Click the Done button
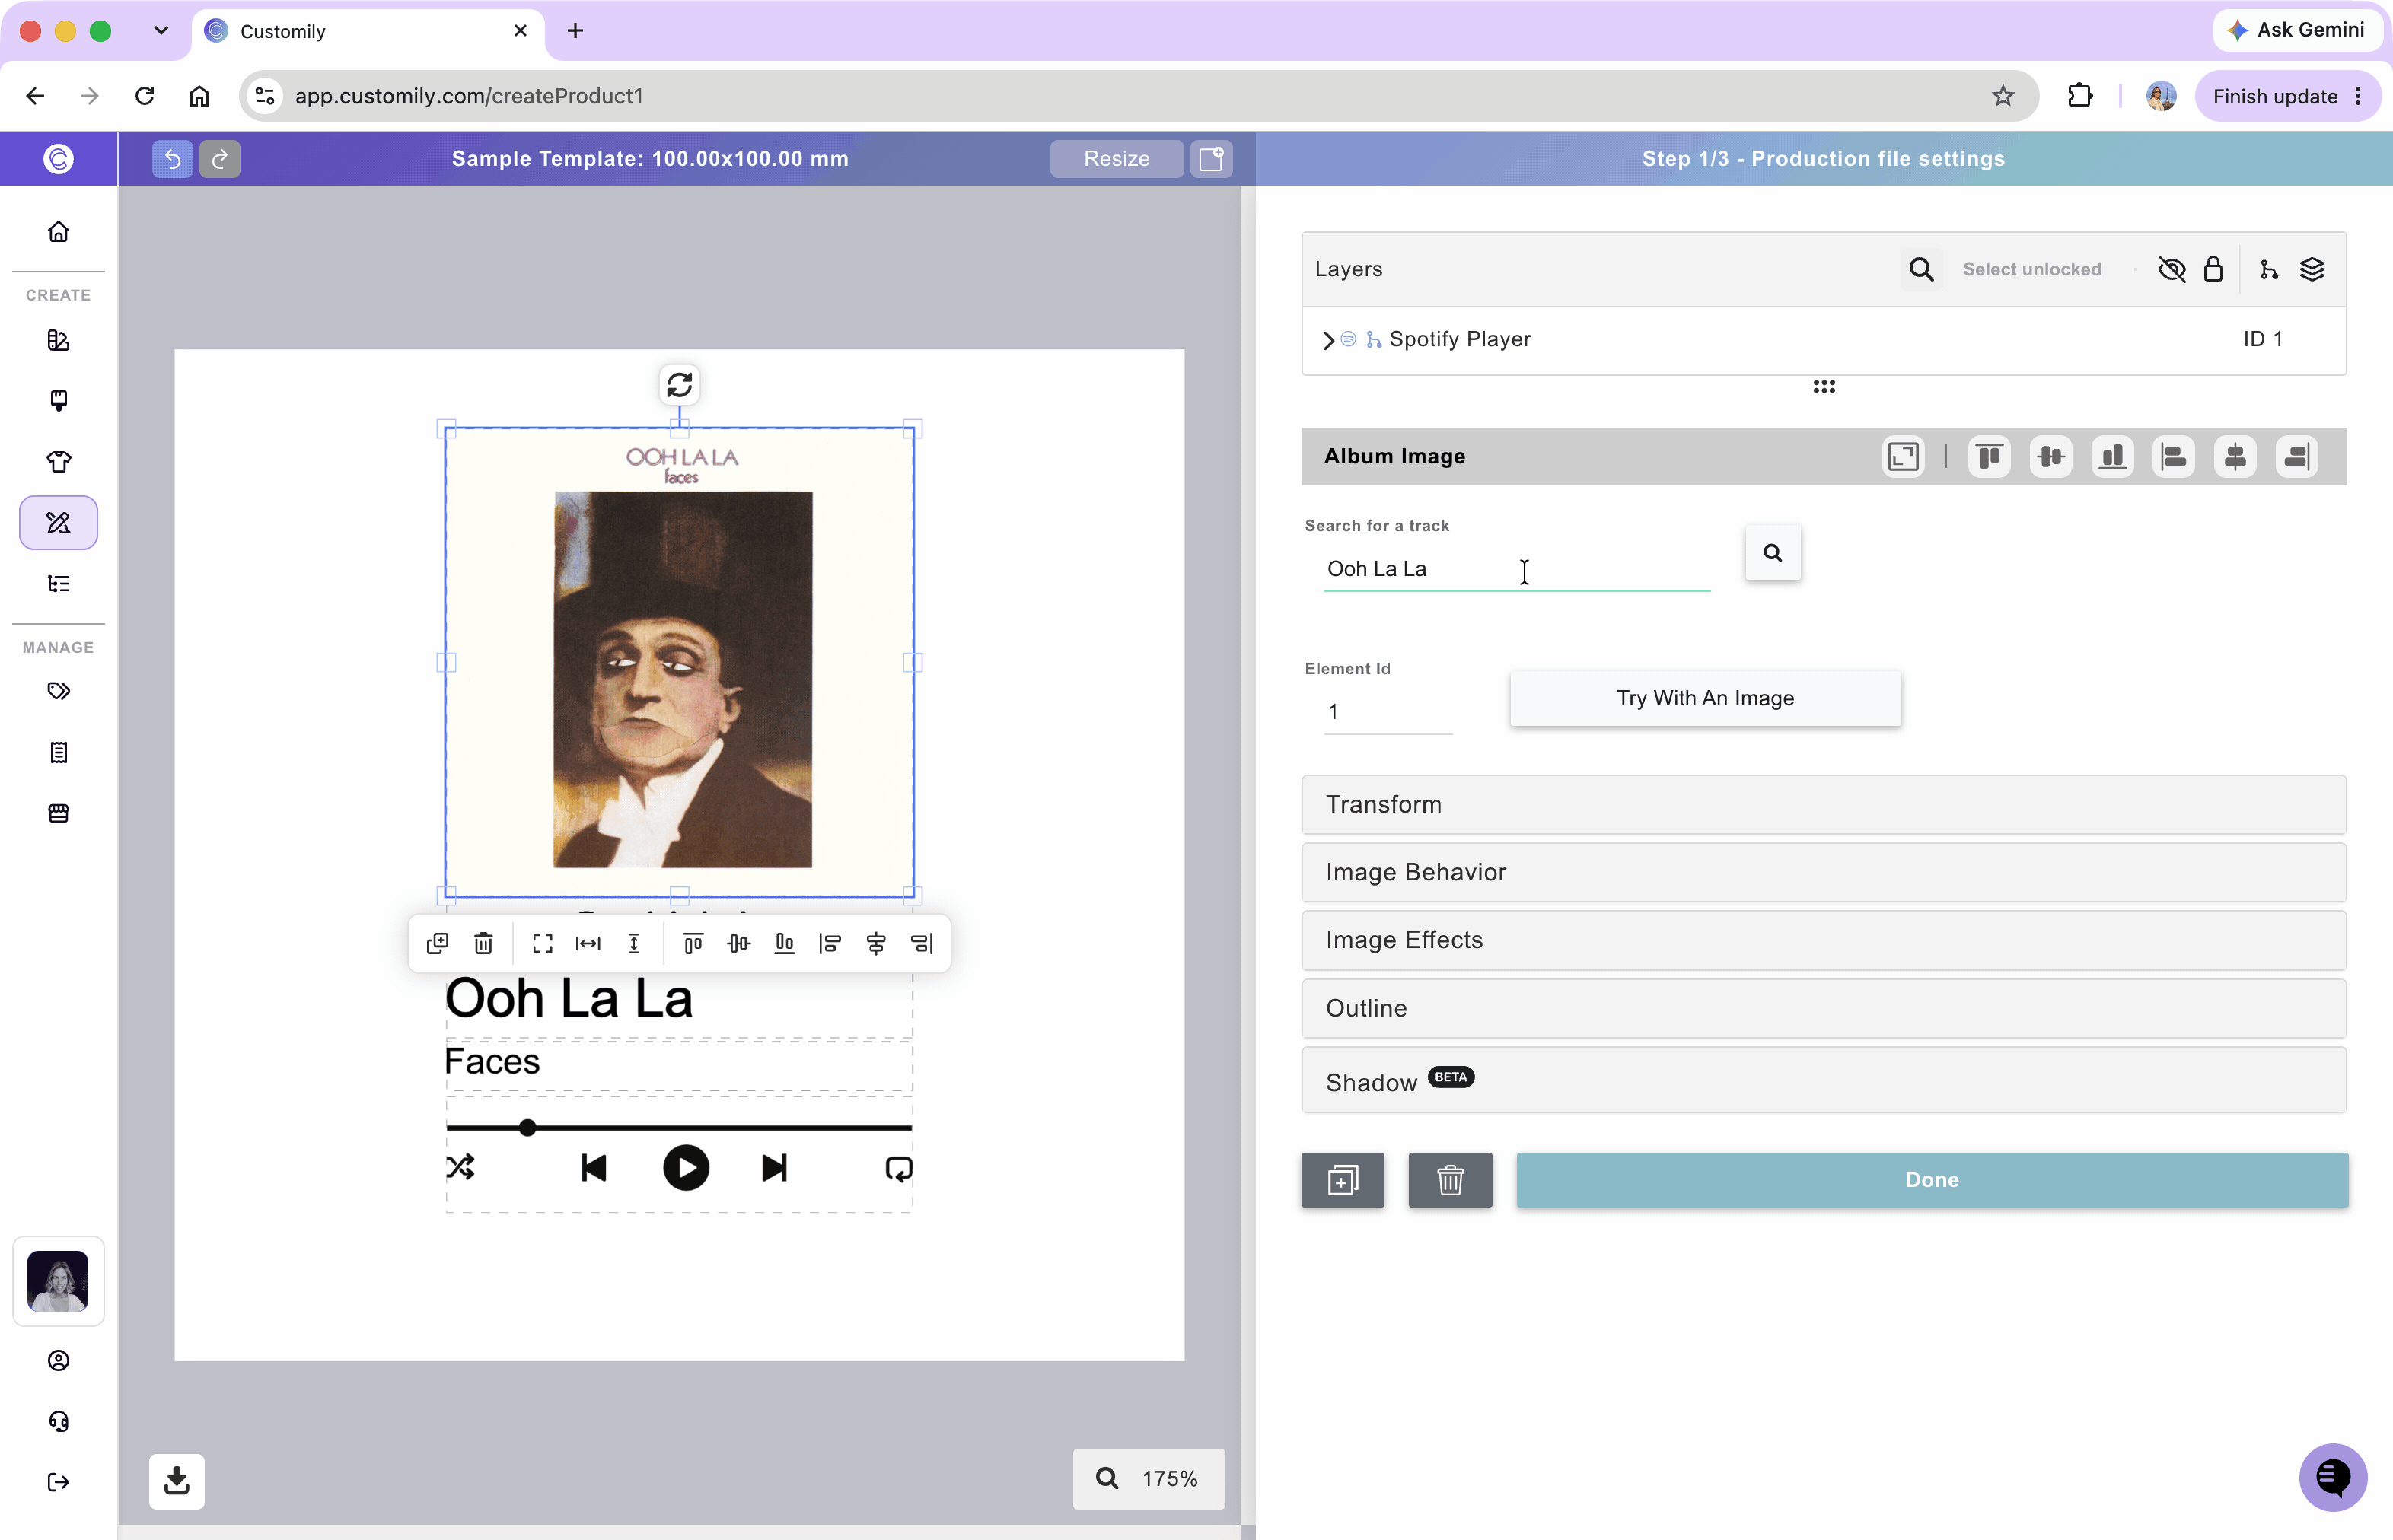Screen dimensions: 2393x1540 tap(1932, 1180)
